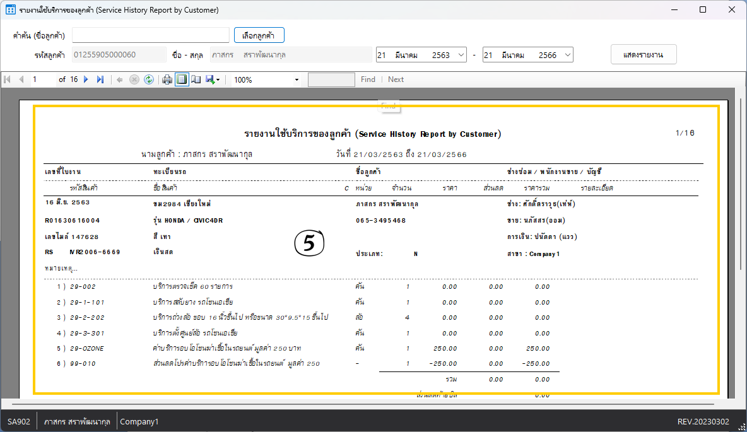Click the แสดงรายงาน button

point(644,55)
